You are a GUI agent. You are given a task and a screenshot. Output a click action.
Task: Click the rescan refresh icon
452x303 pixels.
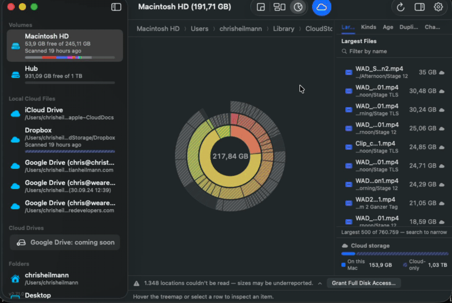tap(400, 7)
